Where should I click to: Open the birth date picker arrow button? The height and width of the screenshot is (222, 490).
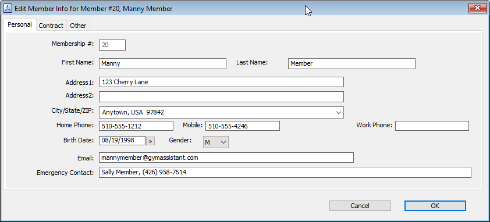pyautogui.click(x=150, y=141)
